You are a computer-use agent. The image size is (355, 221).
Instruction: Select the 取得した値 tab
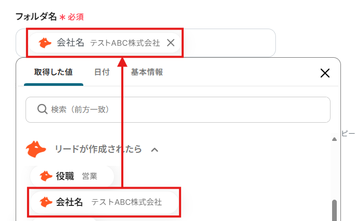(x=54, y=72)
